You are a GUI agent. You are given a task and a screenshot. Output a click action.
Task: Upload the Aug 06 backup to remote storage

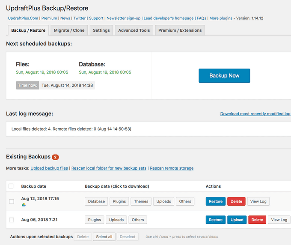[237, 220]
